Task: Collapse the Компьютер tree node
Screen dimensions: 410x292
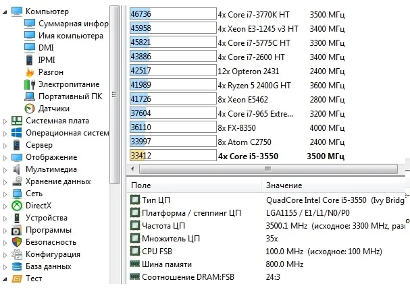Action: 5,12
